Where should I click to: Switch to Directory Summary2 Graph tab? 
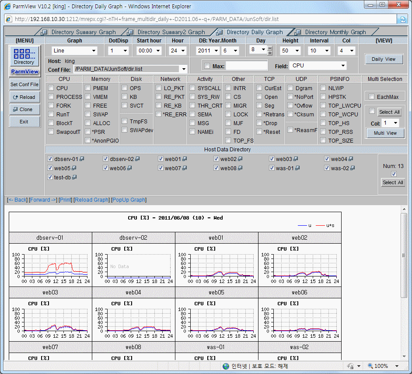pos(171,32)
